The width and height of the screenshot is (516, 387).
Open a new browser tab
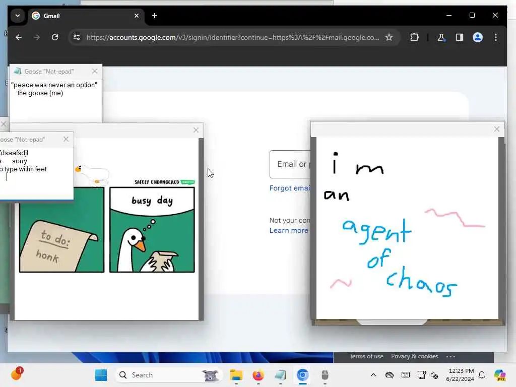click(155, 16)
